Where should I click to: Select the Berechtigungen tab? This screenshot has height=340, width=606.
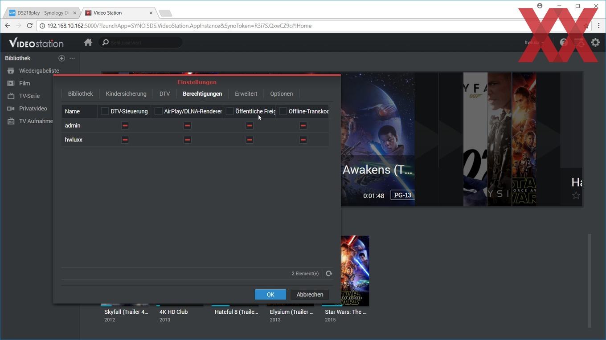point(202,94)
